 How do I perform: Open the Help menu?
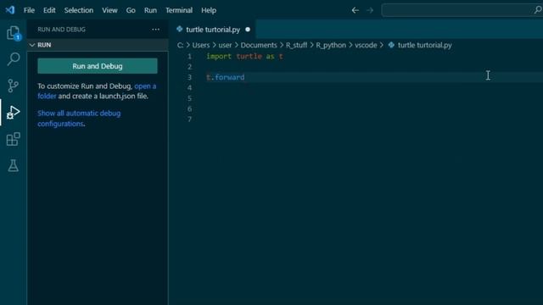(209, 10)
